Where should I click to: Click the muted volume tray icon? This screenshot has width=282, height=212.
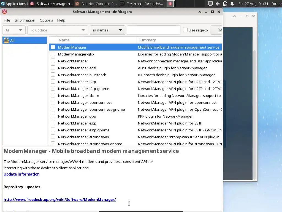pyautogui.click(x=218, y=4)
